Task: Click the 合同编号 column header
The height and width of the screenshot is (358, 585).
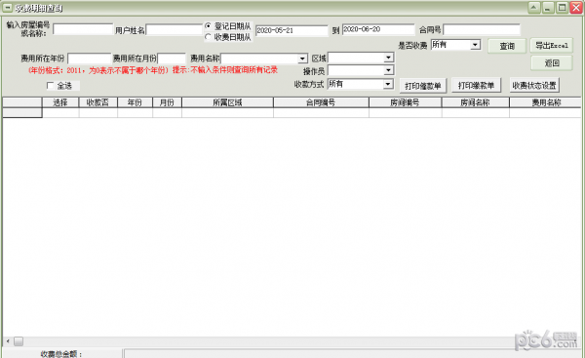Action: 321,102
